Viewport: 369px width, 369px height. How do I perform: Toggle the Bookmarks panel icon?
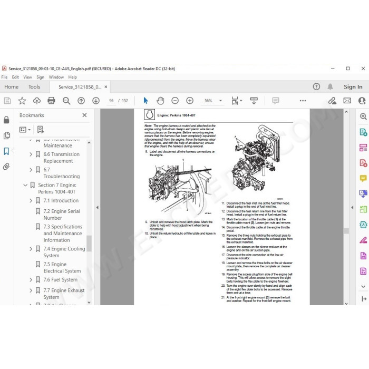[x=6, y=151]
